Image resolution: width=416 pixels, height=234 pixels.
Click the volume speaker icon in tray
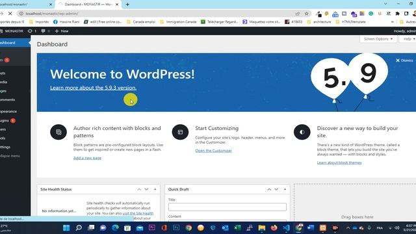tap(397, 227)
